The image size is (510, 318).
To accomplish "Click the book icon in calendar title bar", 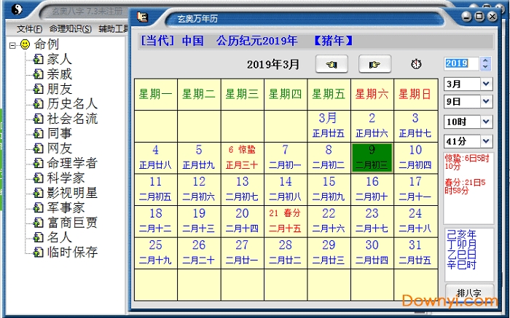I will tap(143, 17).
